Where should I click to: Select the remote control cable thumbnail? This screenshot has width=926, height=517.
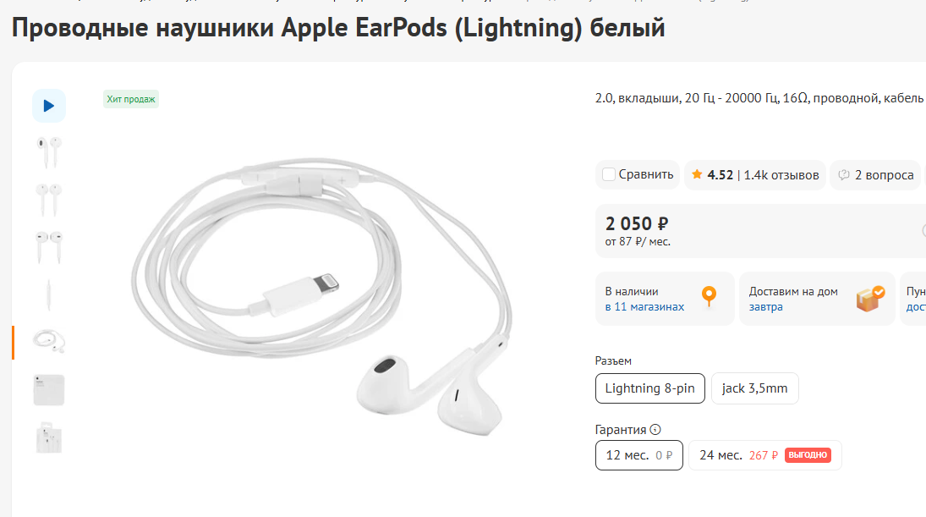click(x=49, y=294)
